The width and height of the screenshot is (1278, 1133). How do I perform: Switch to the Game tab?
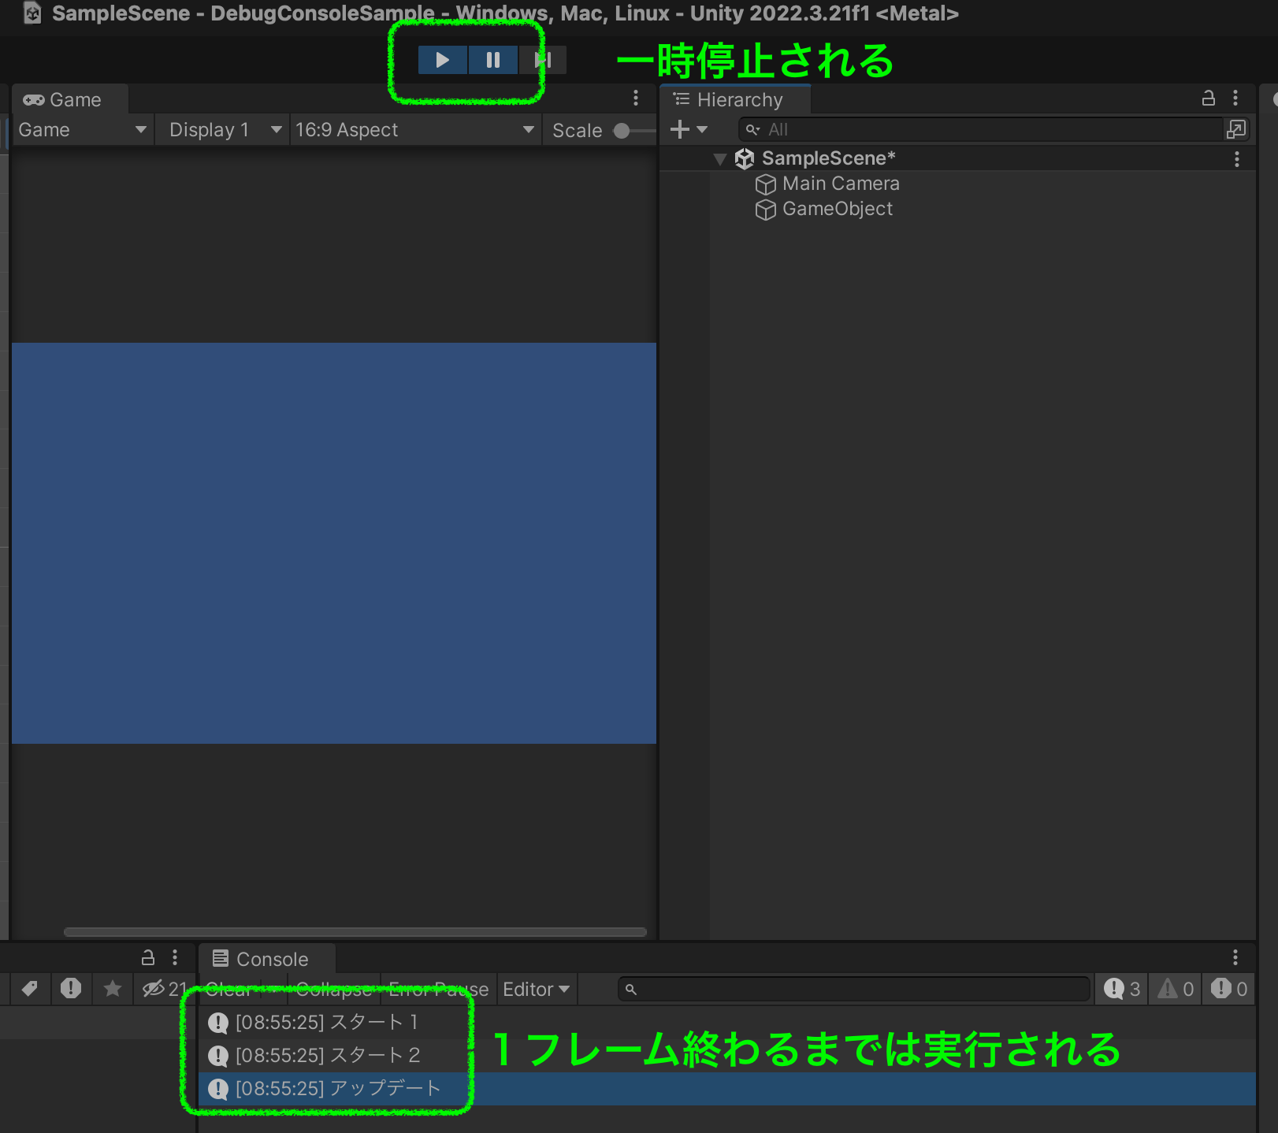69,100
